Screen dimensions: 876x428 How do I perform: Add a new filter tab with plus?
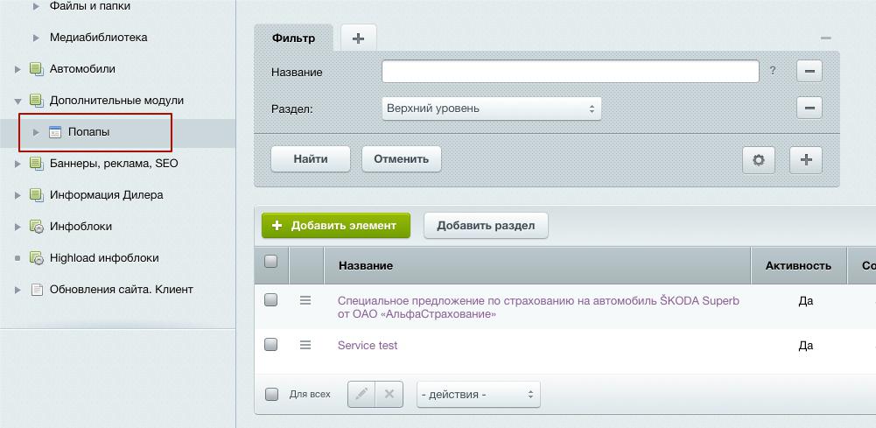(359, 38)
